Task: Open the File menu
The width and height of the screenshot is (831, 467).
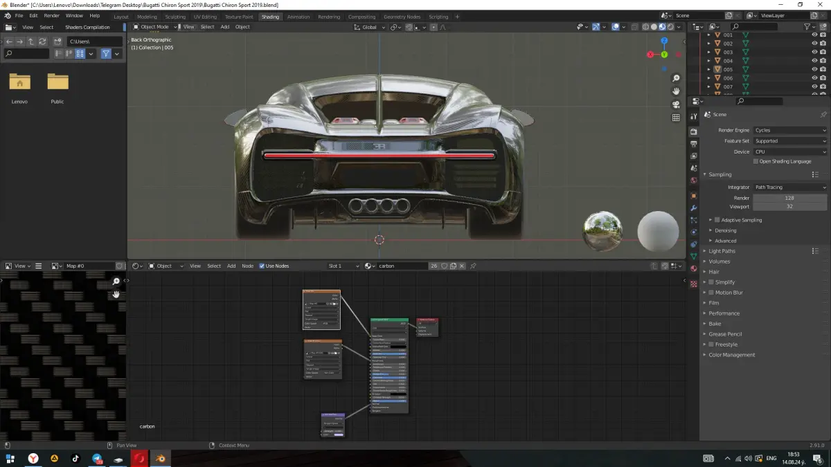Action: tap(18, 15)
